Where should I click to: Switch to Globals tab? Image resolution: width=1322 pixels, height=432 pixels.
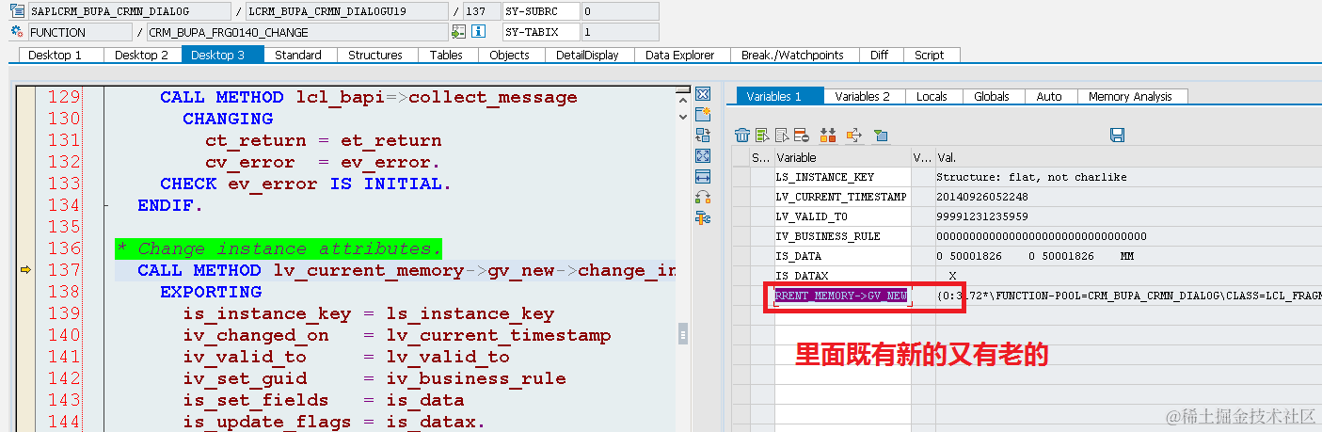pos(992,96)
